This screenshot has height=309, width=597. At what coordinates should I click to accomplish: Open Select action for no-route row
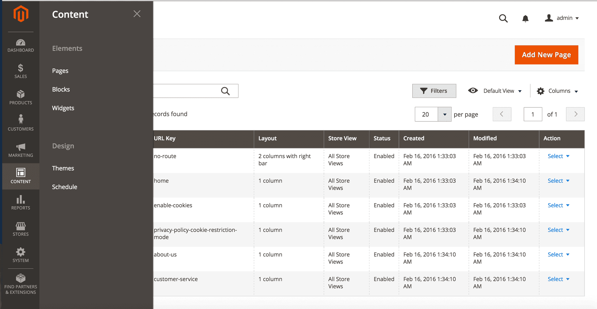[558, 156]
